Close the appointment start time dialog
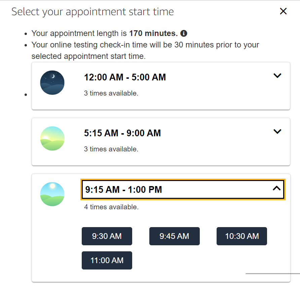This screenshot has height=287, width=300. 283,11
